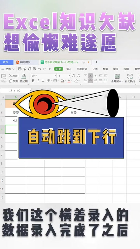Screen dimensions: 140x249
Task: Switch to the 公式 (Formulas) tab
Action: (95, 69)
